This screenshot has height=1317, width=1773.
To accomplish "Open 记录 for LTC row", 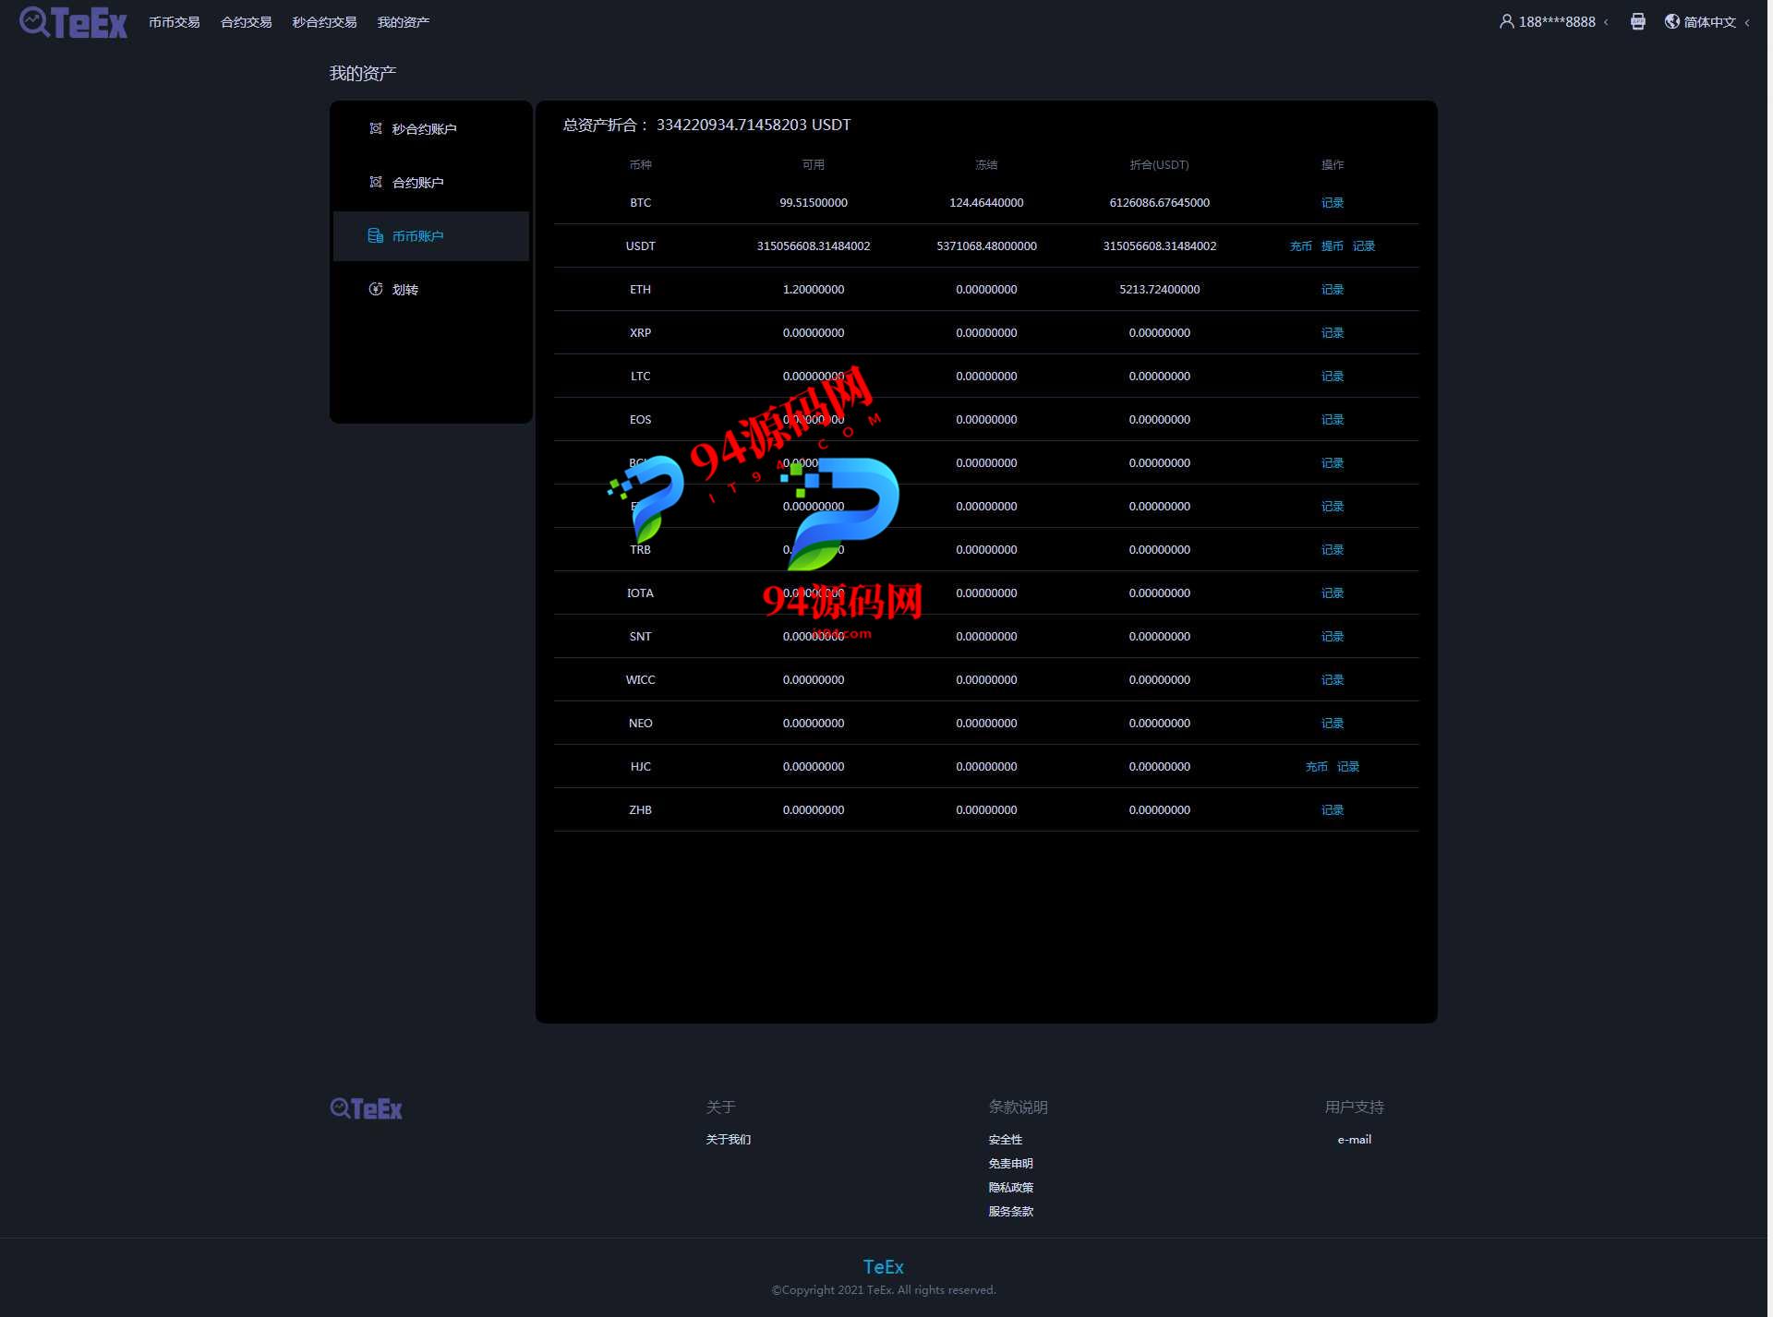I will click(1333, 377).
